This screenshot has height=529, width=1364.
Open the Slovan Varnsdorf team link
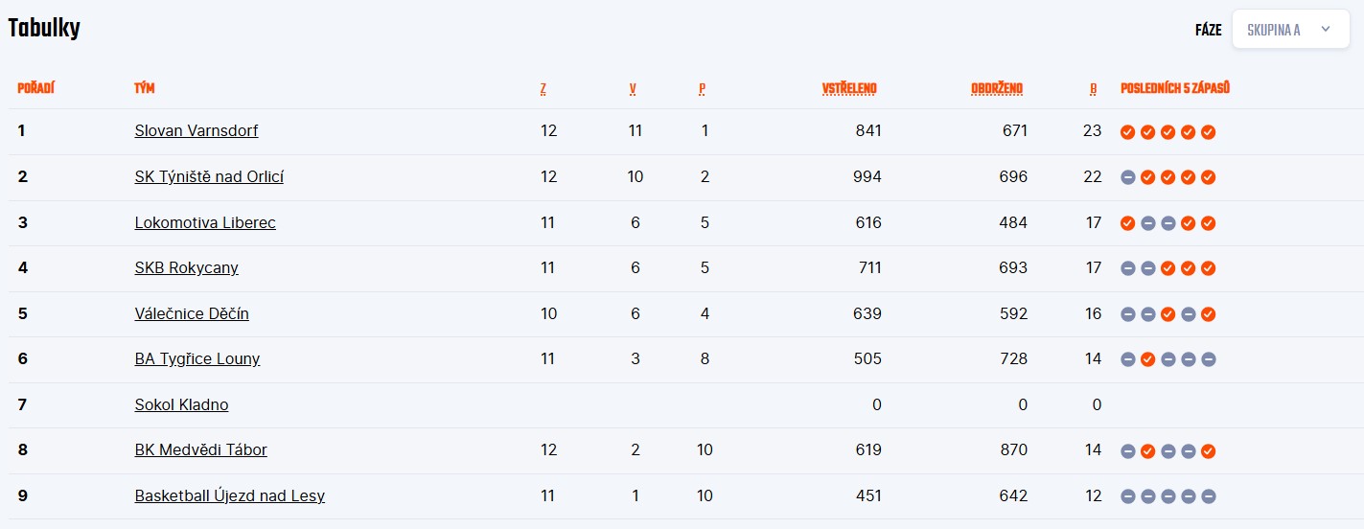pyautogui.click(x=197, y=131)
